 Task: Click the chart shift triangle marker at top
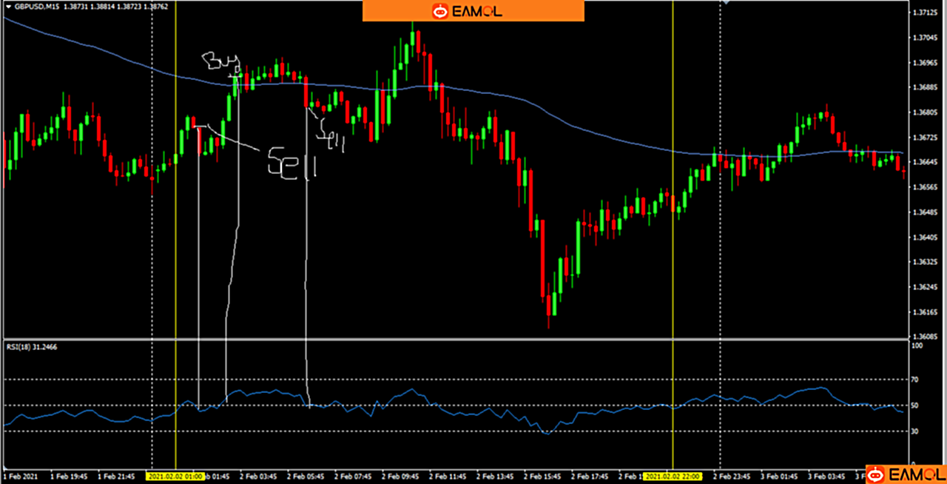(x=726, y=3)
